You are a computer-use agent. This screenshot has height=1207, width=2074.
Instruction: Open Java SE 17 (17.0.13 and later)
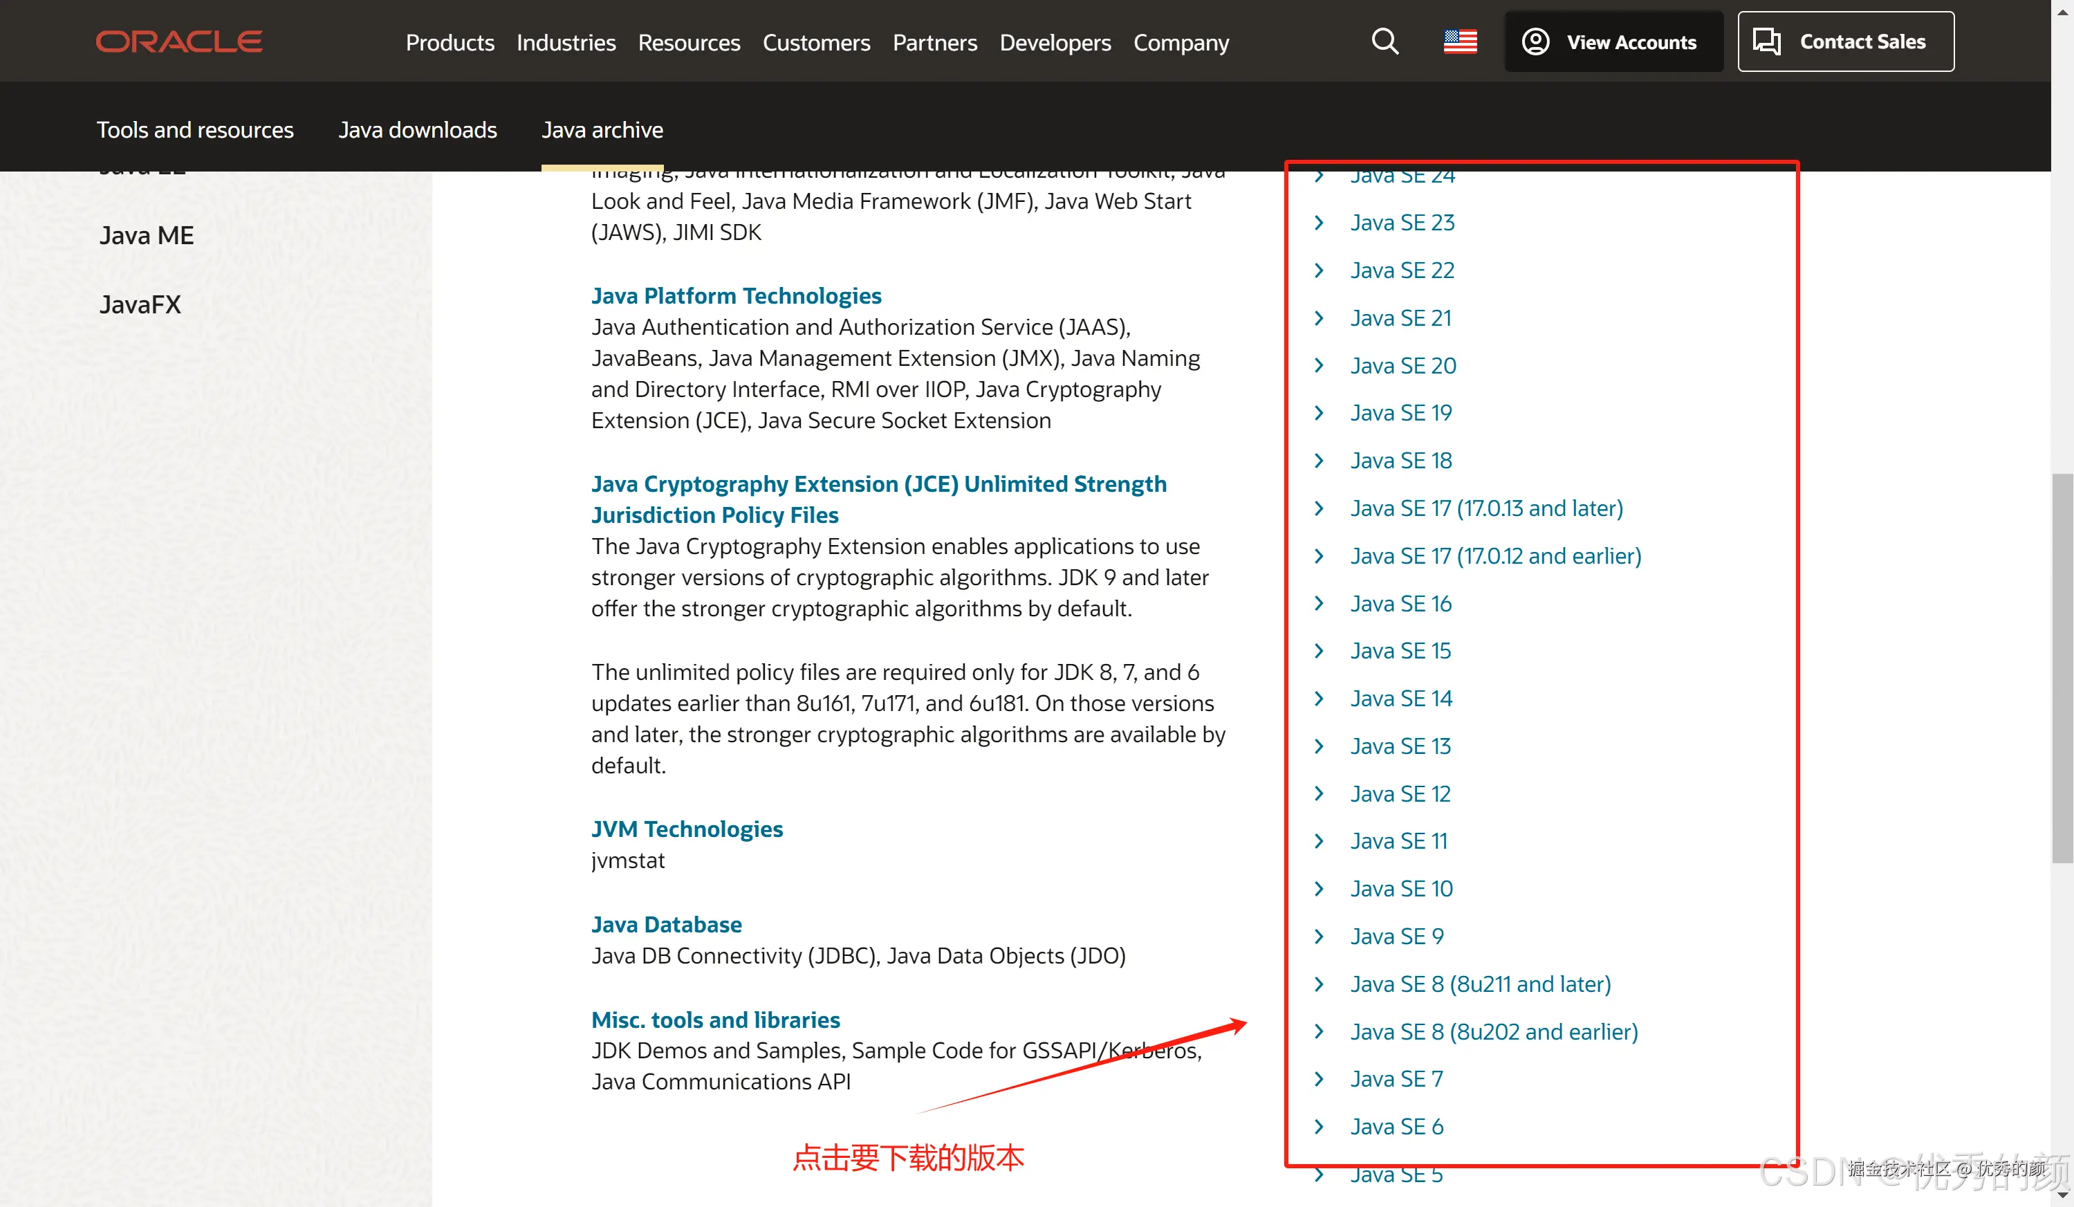click(x=1485, y=508)
